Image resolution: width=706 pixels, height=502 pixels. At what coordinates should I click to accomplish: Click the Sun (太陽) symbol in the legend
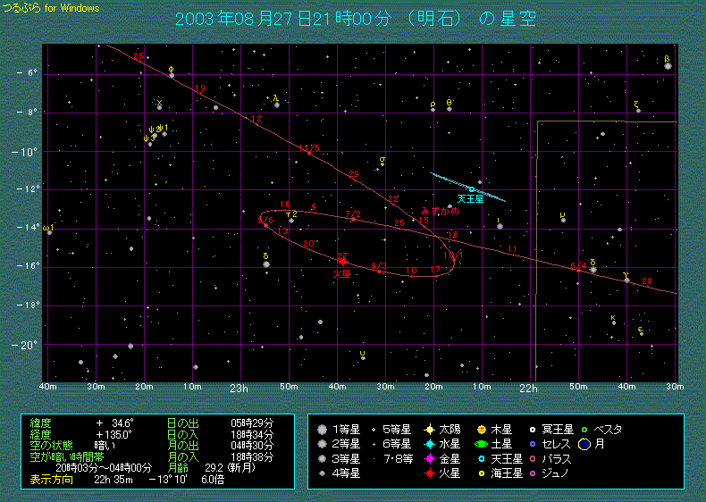pyautogui.click(x=429, y=430)
